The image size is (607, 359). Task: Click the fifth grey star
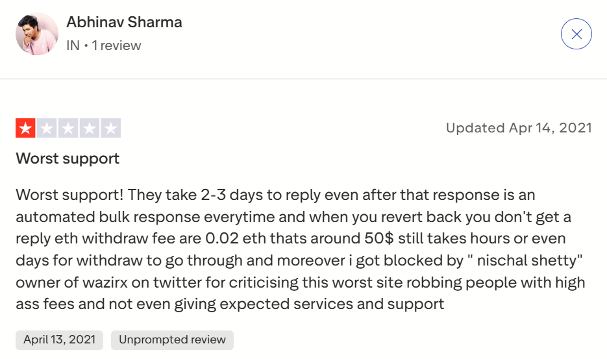click(x=111, y=129)
